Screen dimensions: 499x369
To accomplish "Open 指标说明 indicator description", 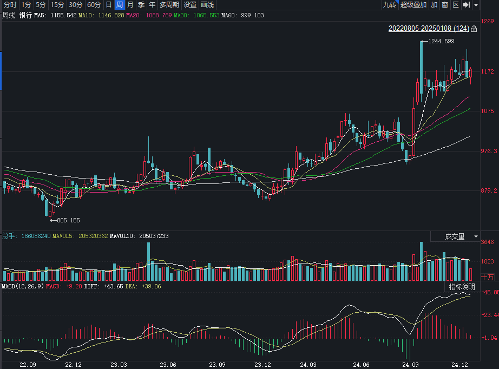I will (462, 287).
